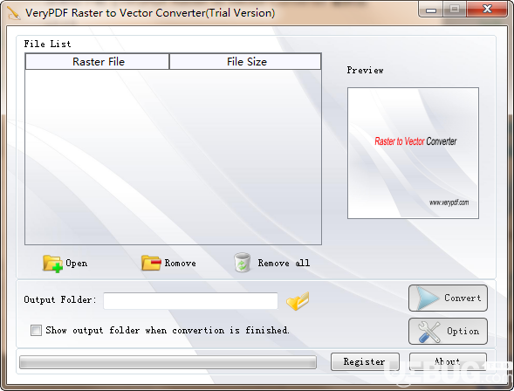Click the Remove folder icon with red minus

point(151,264)
